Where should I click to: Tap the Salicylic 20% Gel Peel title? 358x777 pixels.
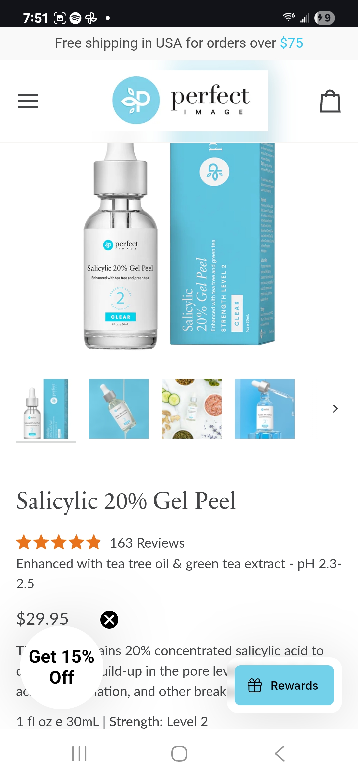click(126, 501)
